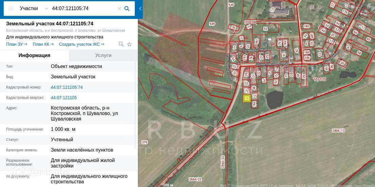Select parcel 72 on the map

coord(247,91)
